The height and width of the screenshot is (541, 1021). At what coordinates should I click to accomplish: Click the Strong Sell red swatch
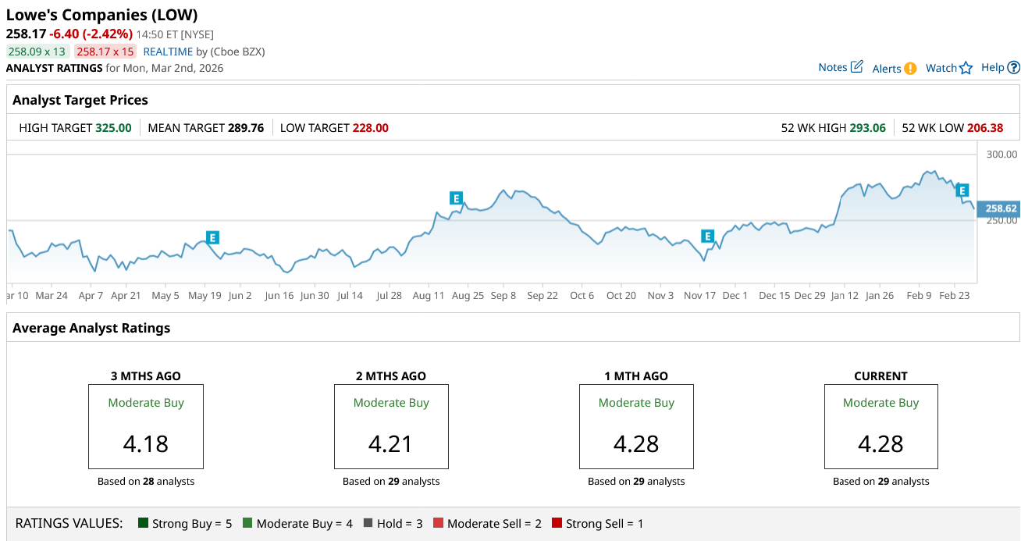(557, 523)
